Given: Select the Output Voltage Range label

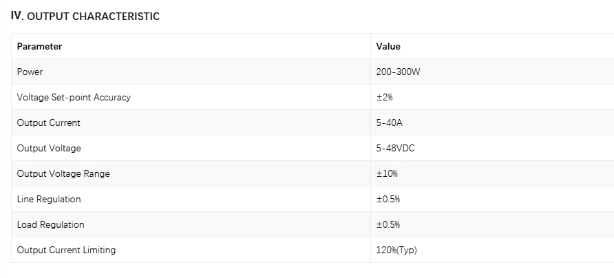Looking at the screenshot, I should (63, 173).
